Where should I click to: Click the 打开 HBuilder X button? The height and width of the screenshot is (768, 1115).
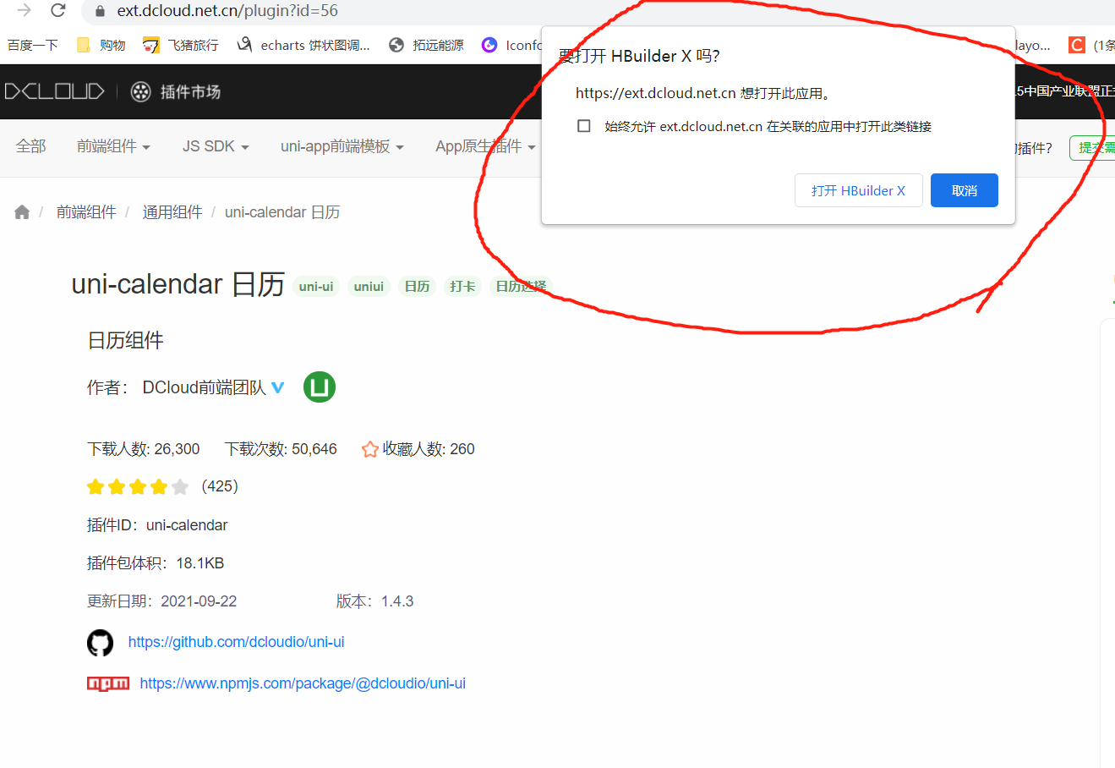pyautogui.click(x=858, y=190)
